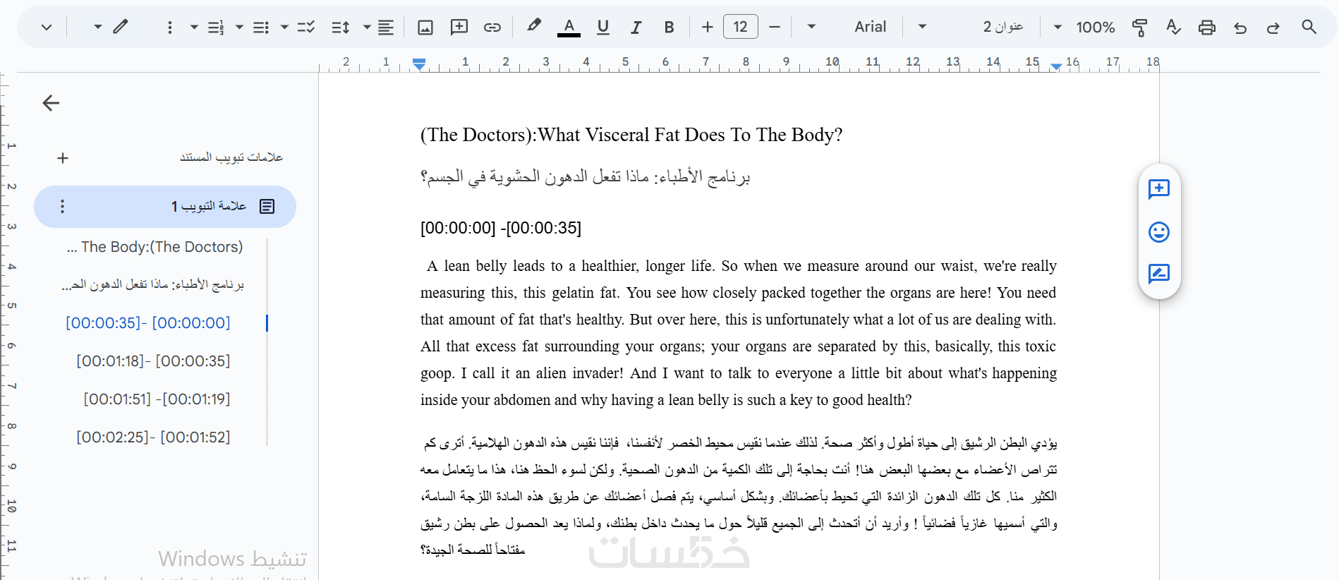Decrease font size with the minus button

point(775,27)
